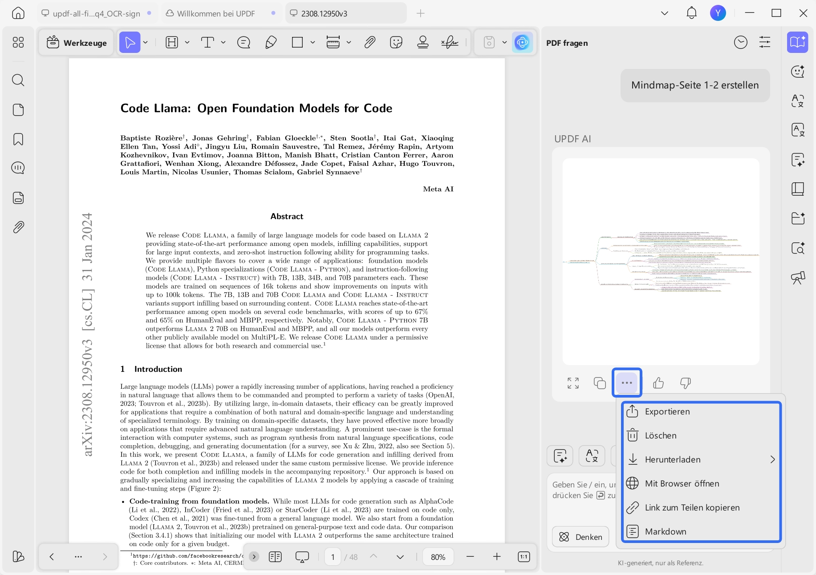Choose Exportieren from the context menu

tap(702, 412)
